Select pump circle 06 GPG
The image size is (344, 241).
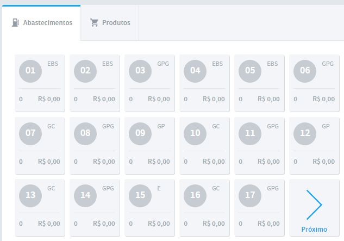click(x=305, y=71)
